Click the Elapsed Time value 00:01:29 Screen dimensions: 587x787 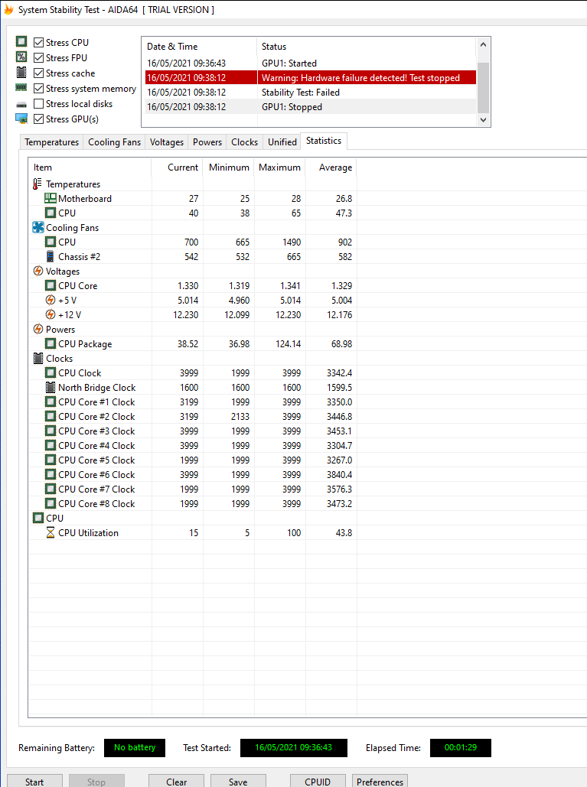coord(461,747)
